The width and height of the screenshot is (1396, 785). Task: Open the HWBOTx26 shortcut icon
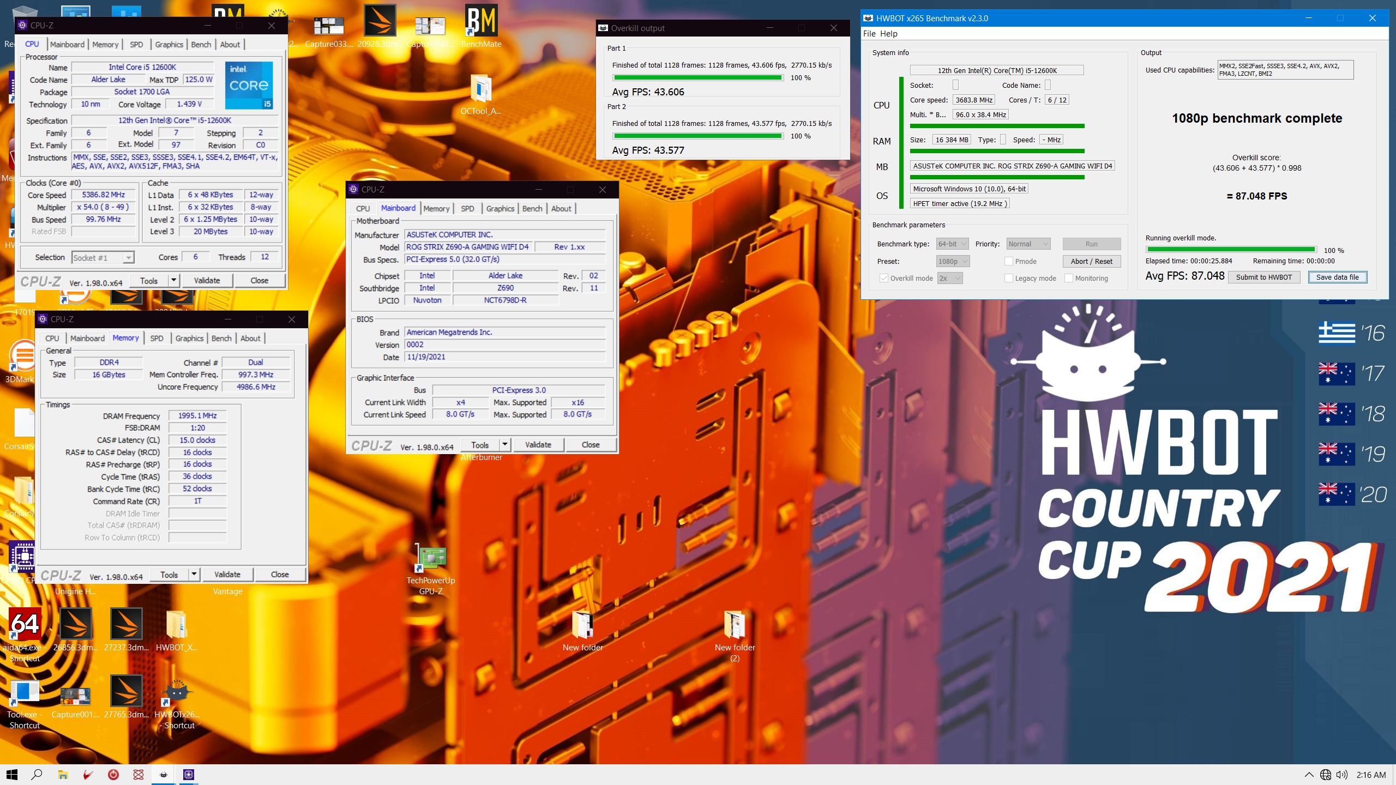177,702
